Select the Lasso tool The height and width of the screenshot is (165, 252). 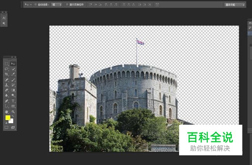coord(7,69)
